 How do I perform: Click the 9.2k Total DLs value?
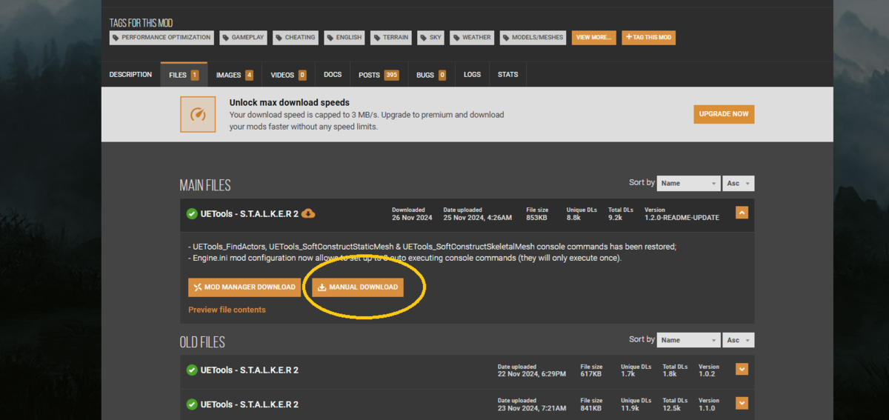614,218
